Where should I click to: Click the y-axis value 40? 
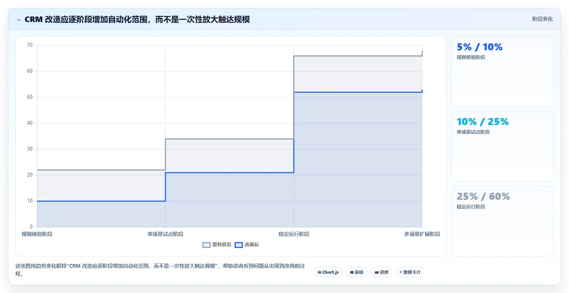point(30,123)
